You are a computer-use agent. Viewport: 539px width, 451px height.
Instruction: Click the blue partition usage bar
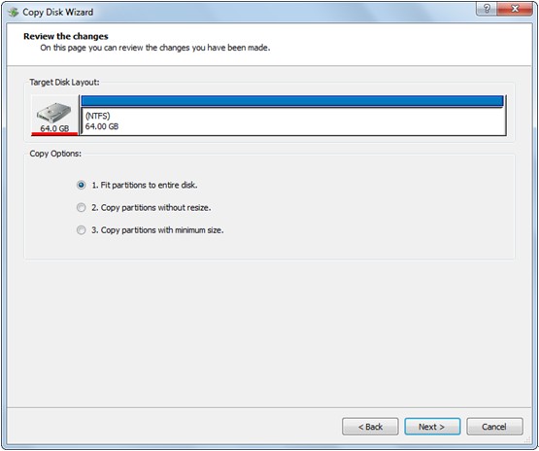coord(292,101)
